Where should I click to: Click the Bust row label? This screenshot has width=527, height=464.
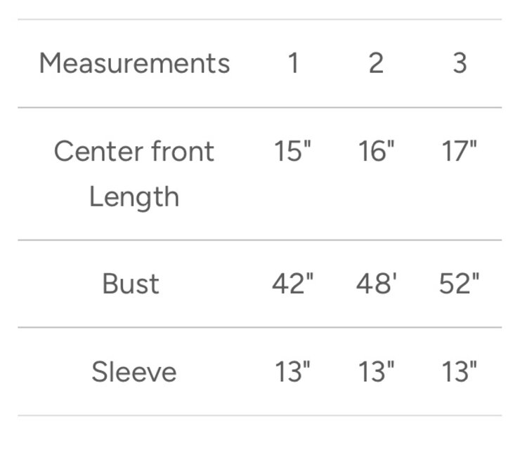tap(131, 284)
